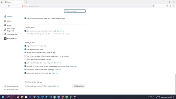Viewport: 176px width, 99px height.
Task: Open Outlook from the taskbar
Action: (38, 97)
